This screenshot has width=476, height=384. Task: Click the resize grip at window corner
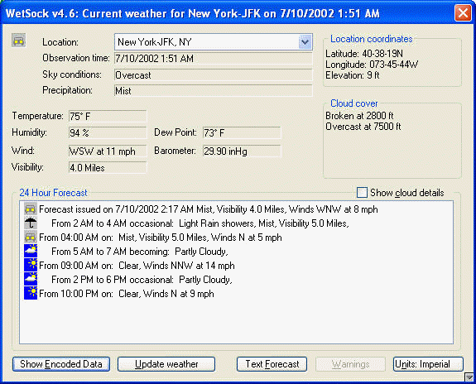[469, 377]
